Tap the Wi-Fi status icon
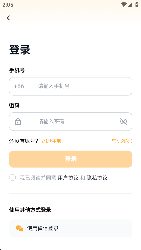Image resolution: width=141 pixels, height=250 pixels. pyautogui.click(x=124, y=5)
